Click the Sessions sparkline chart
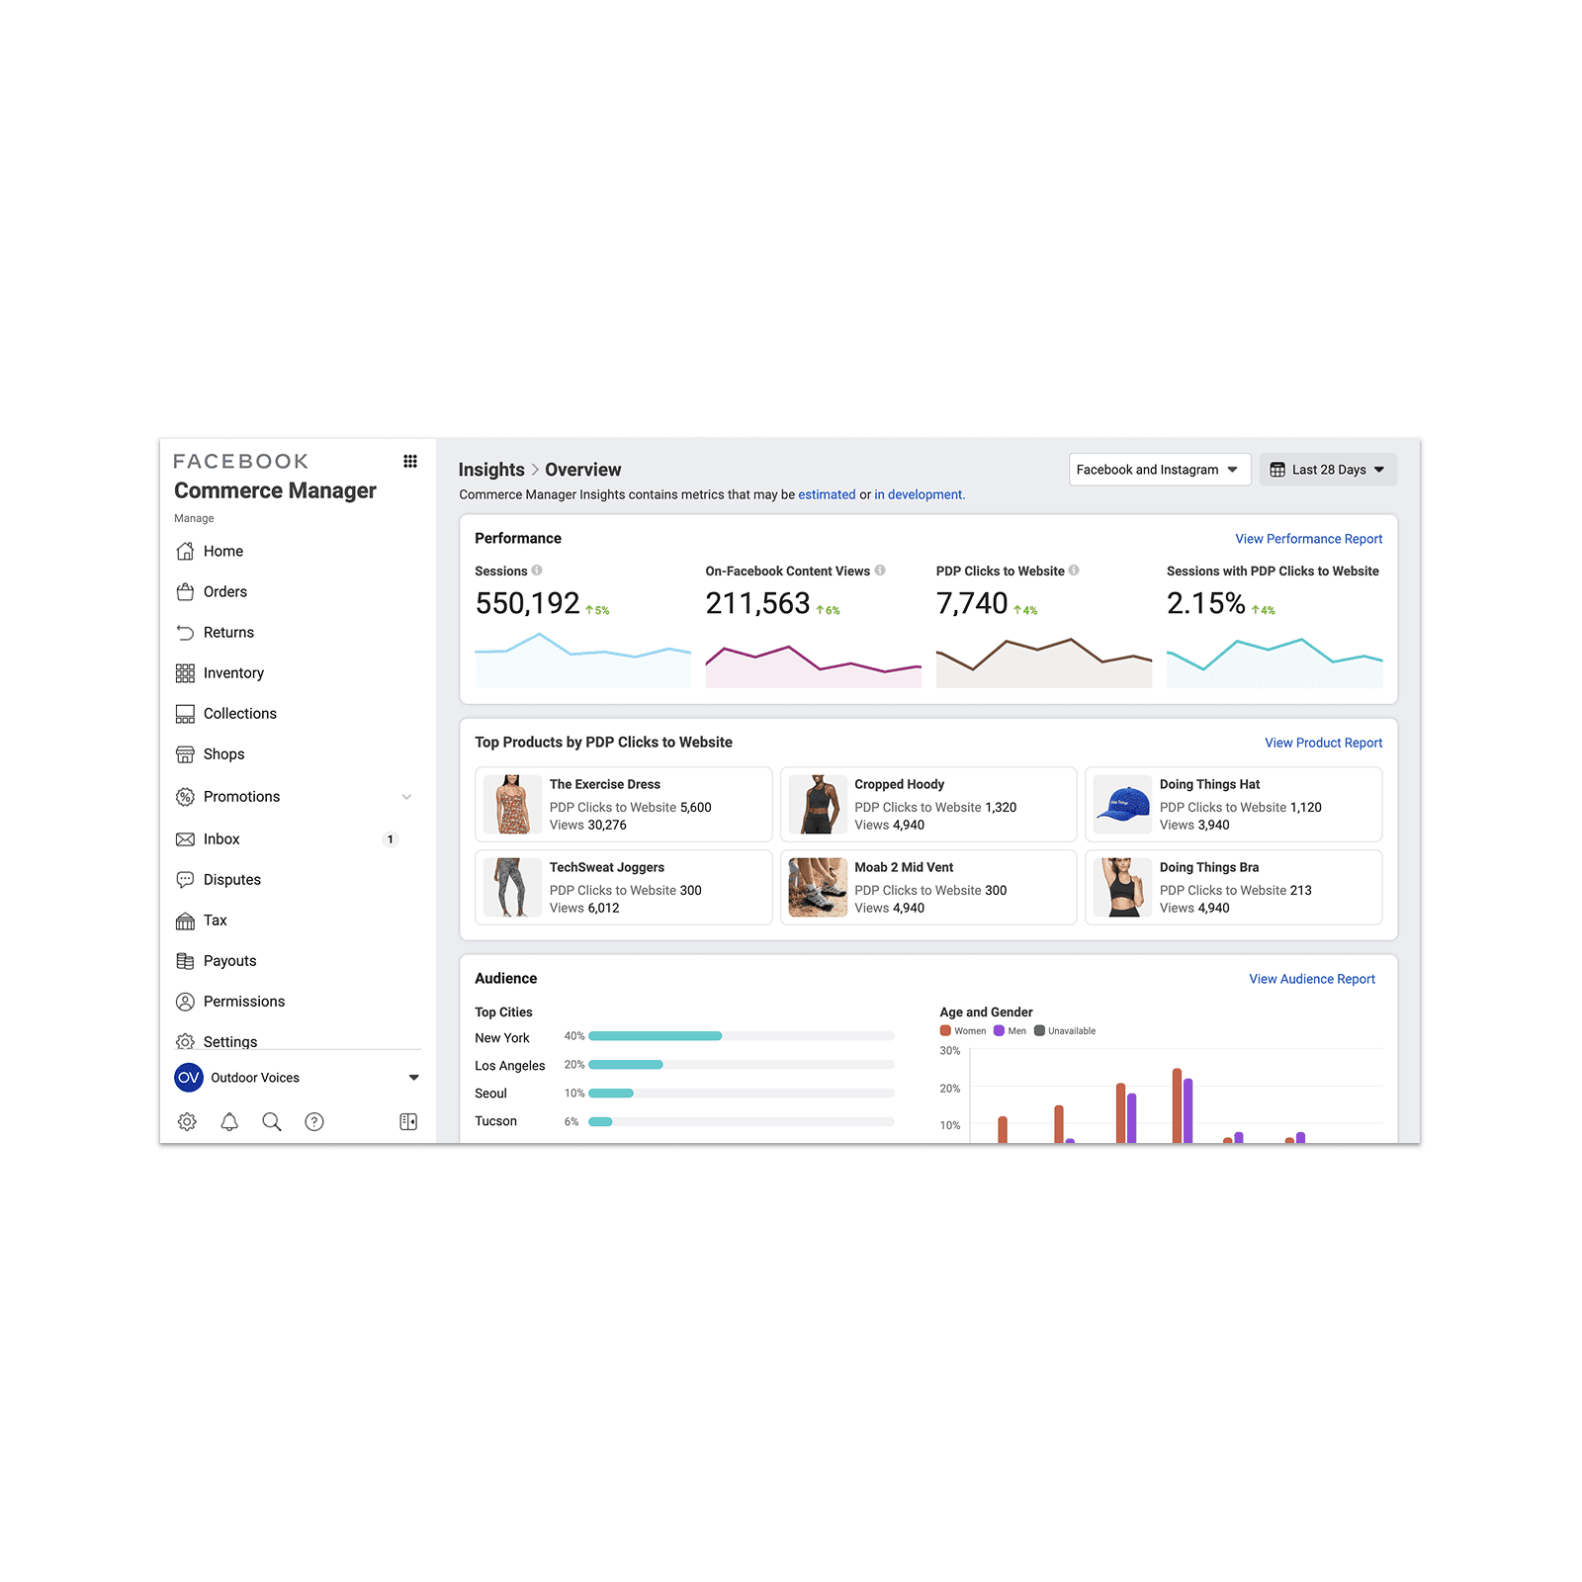The height and width of the screenshot is (1582, 1582). [583, 659]
